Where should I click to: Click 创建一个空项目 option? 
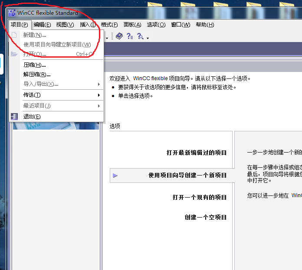click(206, 217)
